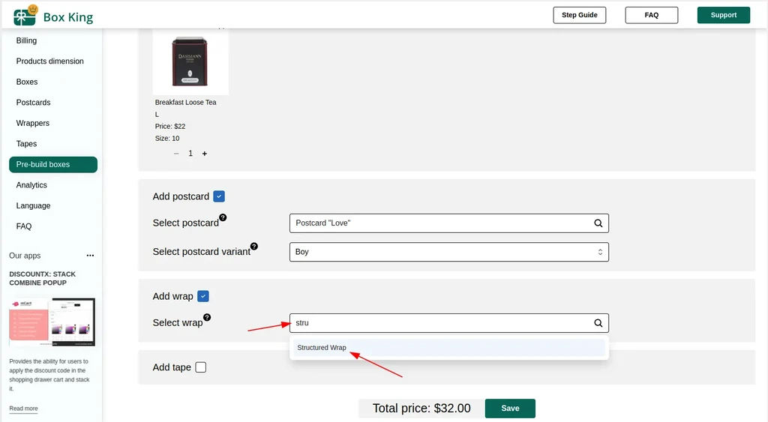Open the three-dot menu beside Our apps
Image resolution: width=768 pixels, height=422 pixels.
[x=90, y=256]
